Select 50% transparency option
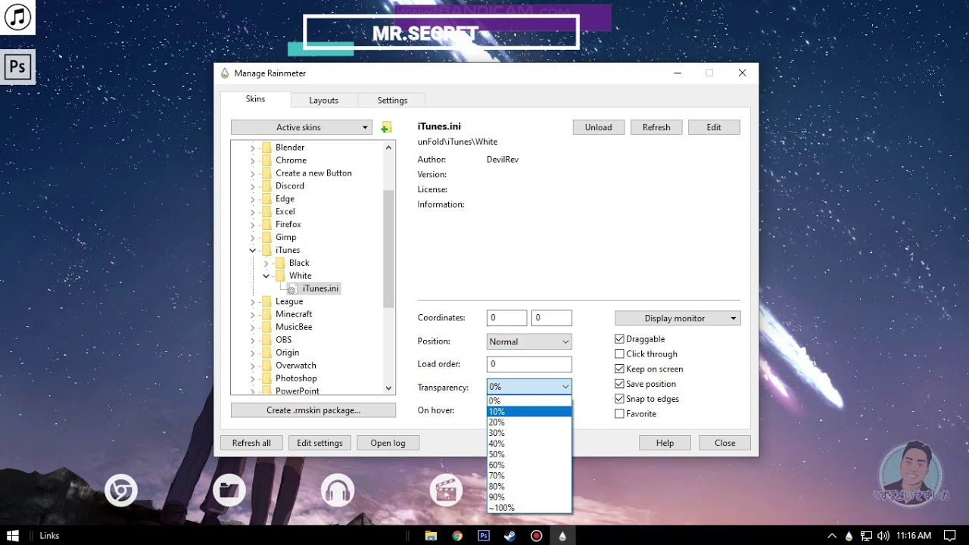This screenshot has width=969, height=545. [x=529, y=454]
